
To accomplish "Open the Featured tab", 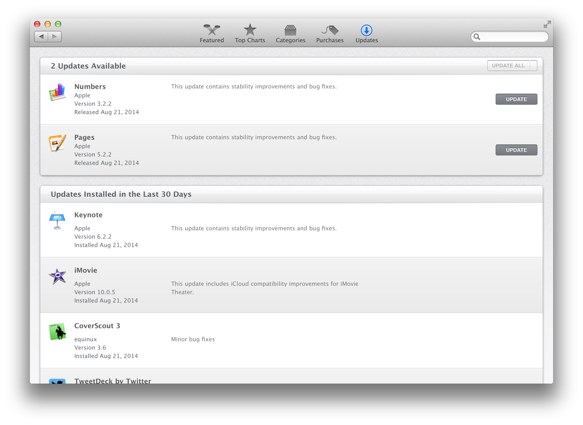I will pyautogui.click(x=212, y=34).
